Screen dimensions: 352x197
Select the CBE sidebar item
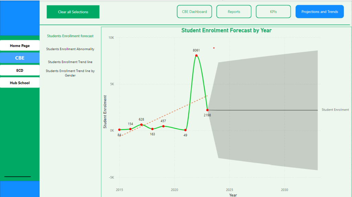point(20,58)
